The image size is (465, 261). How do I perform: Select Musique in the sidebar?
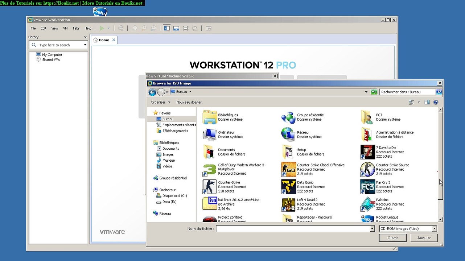[166, 160]
